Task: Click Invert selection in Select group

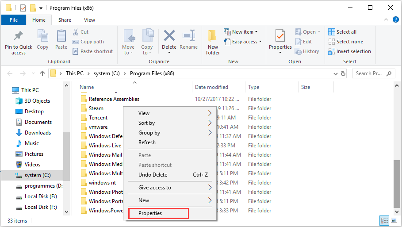Action: (x=349, y=51)
